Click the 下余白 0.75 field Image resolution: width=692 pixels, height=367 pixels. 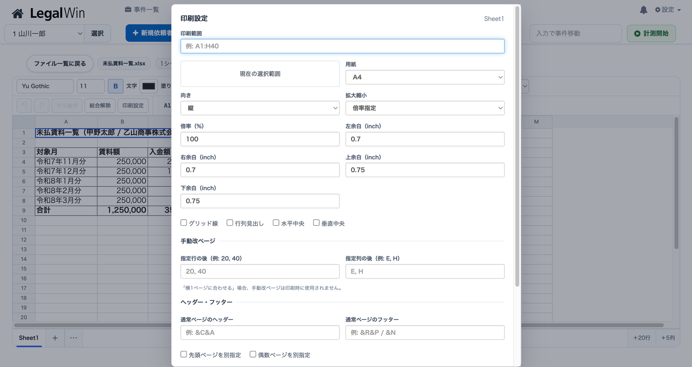pos(260,201)
